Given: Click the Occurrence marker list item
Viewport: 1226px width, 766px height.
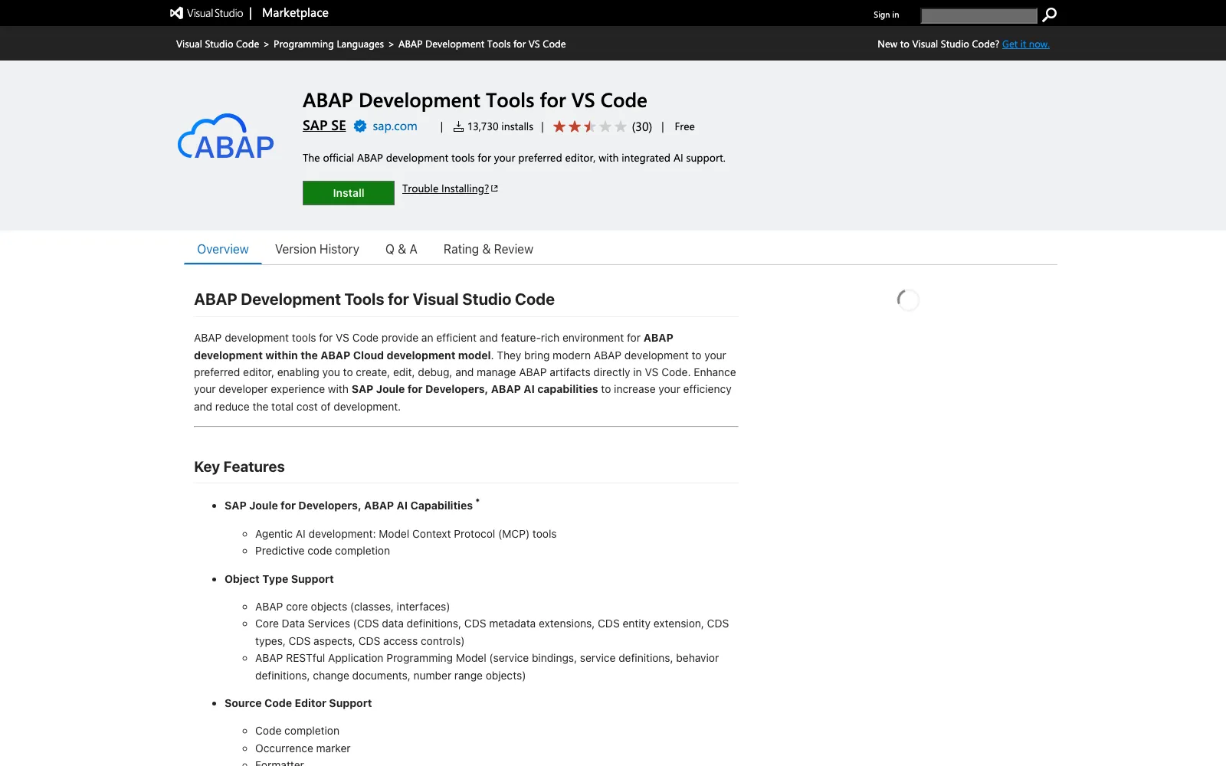Looking at the screenshot, I should tap(303, 748).
